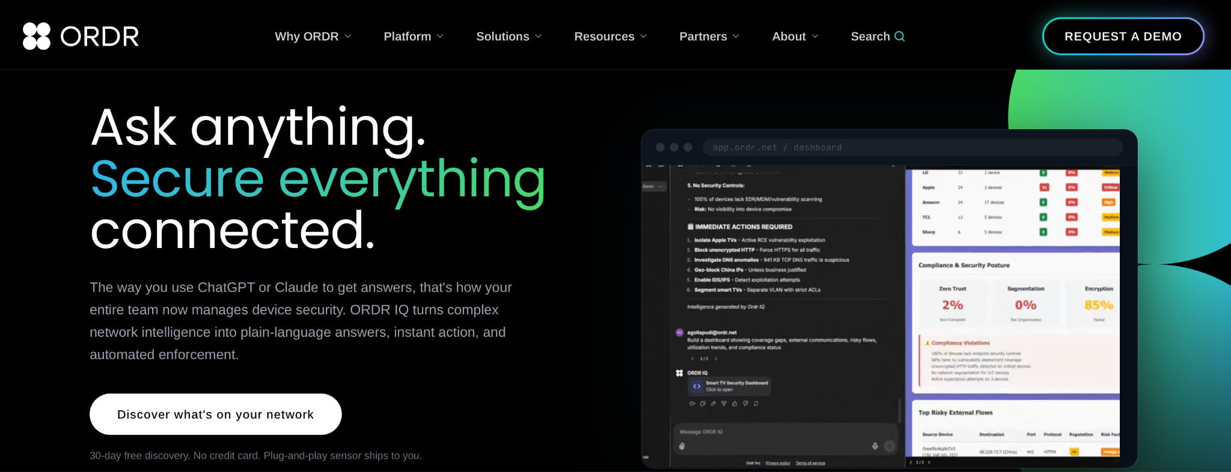Click the Compliance & Security Posture heading

964,265
